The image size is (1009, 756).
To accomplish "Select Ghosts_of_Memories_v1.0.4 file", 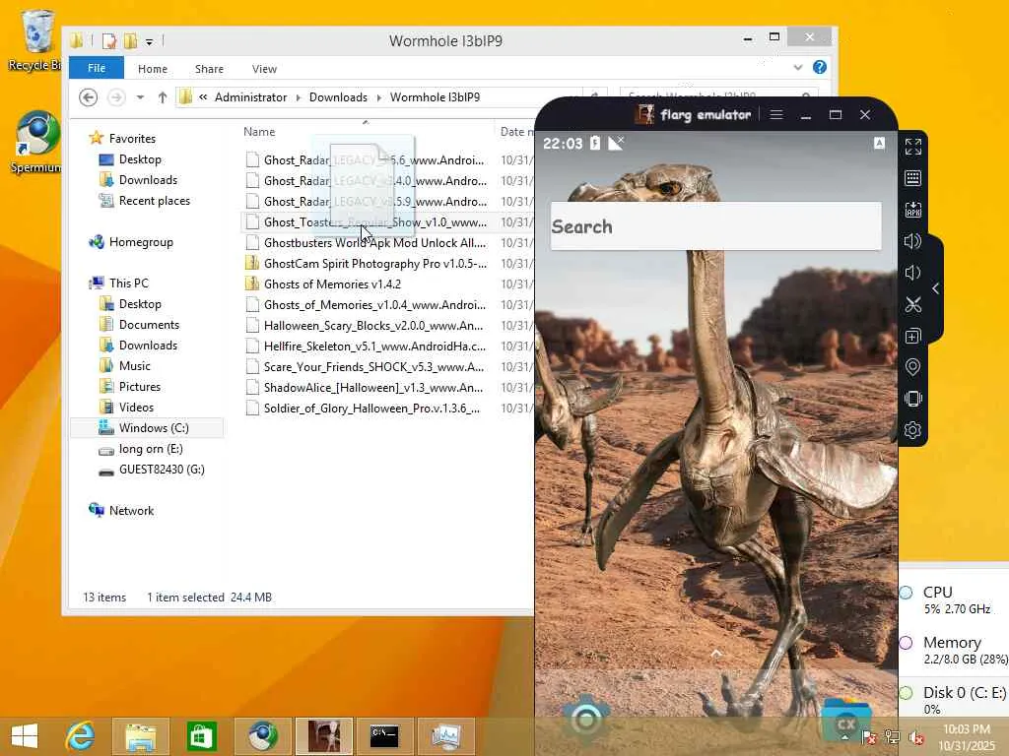I will pyautogui.click(x=373, y=305).
